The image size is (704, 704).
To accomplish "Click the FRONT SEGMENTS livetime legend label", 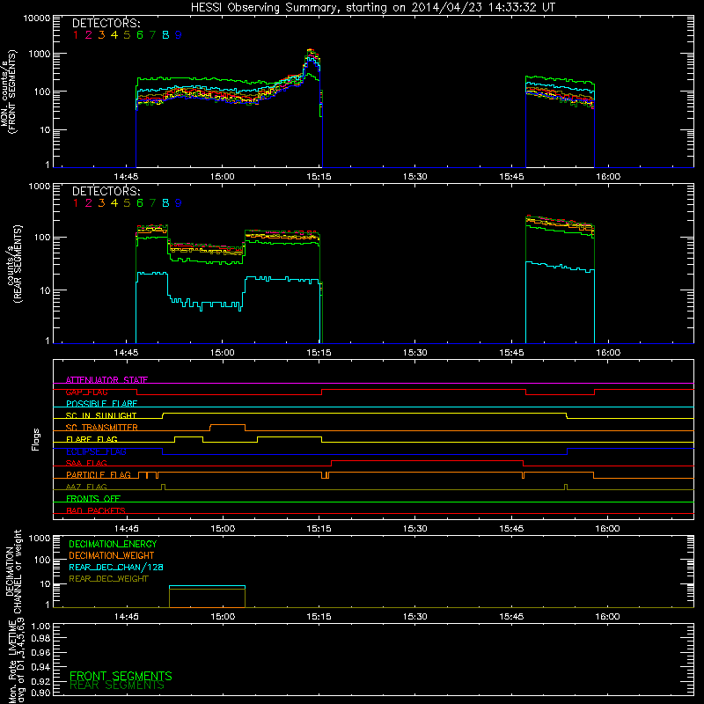I will point(121,676).
